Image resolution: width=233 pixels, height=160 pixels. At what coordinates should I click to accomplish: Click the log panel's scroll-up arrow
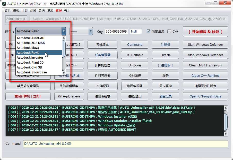[226, 108]
